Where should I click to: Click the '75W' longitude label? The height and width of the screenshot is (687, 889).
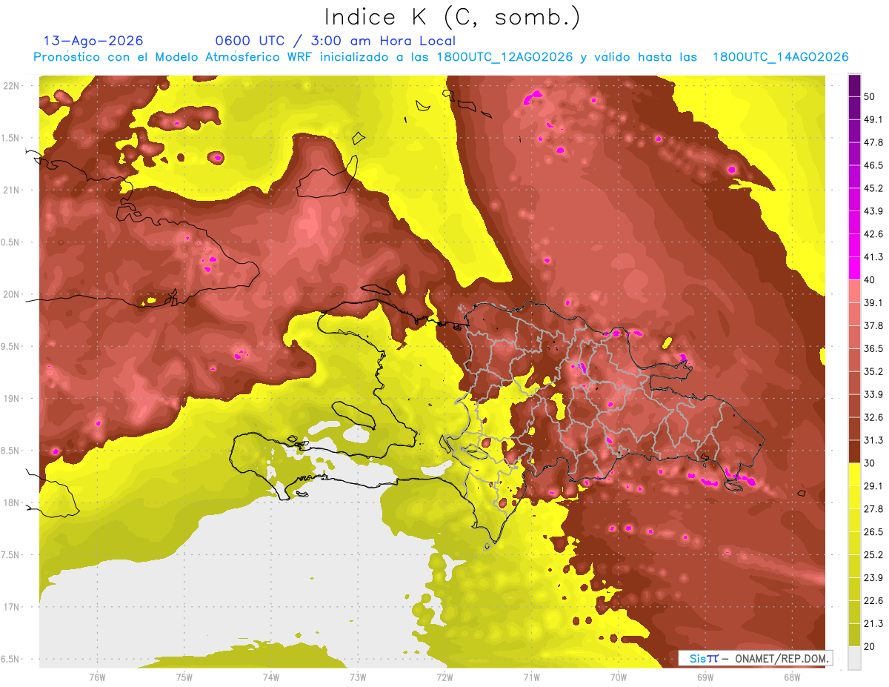coord(184,676)
